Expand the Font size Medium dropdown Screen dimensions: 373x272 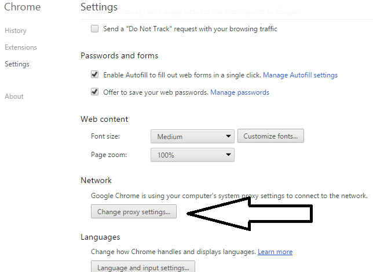click(x=192, y=137)
